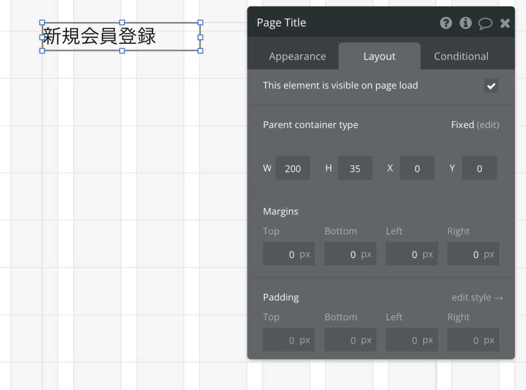Close the Page Title property panel
Screen dimensions: 526x390
point(505,23)
